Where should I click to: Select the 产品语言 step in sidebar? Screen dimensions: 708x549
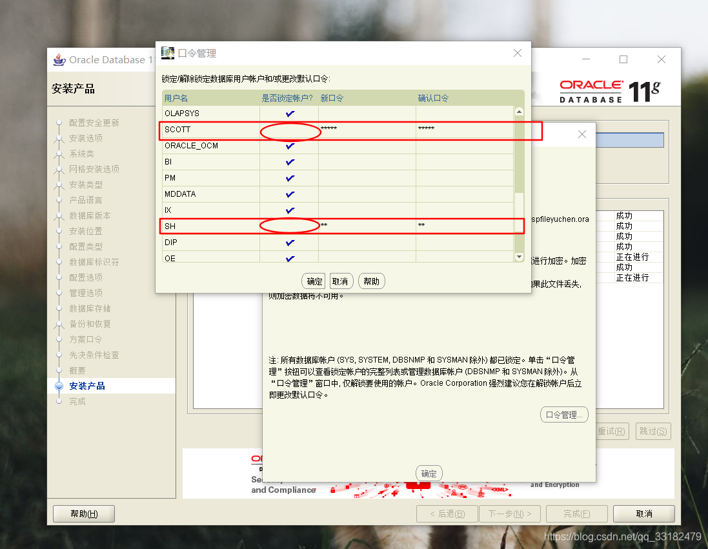pyautogui.click(x=86, y=200)
